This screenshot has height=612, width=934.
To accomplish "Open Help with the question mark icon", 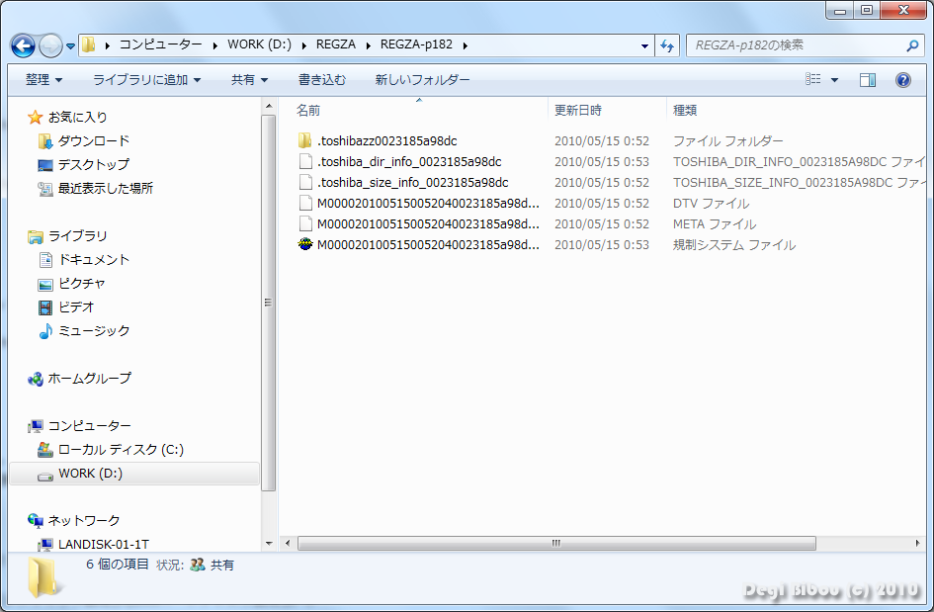I will click(903, 80).
